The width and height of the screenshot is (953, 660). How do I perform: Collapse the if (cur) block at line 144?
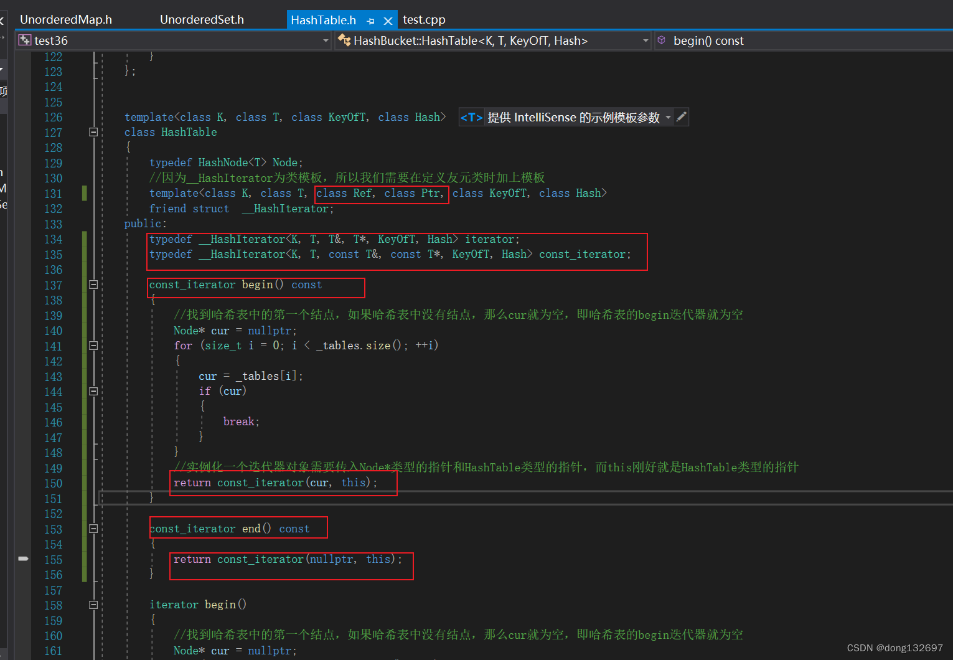point(93,391)
